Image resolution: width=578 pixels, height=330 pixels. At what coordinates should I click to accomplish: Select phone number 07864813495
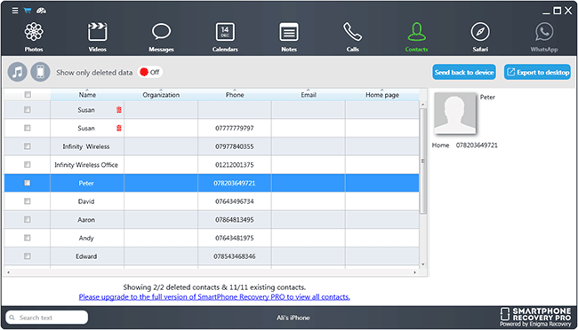point(235,220)
